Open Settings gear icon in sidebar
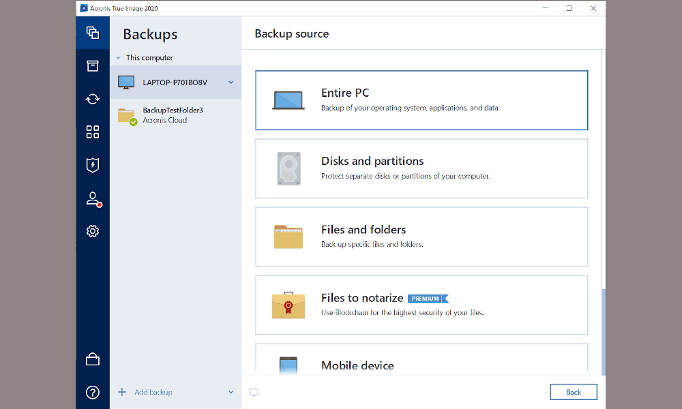Screen dimensions: 682x409 93,231
